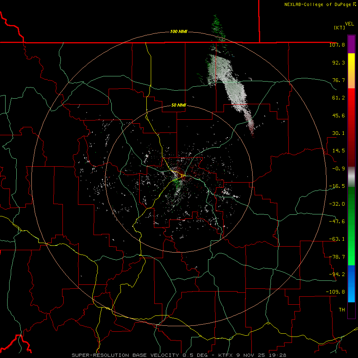Pick the green segment of the velocity scale
358x358 pixels.
[351, 226]
